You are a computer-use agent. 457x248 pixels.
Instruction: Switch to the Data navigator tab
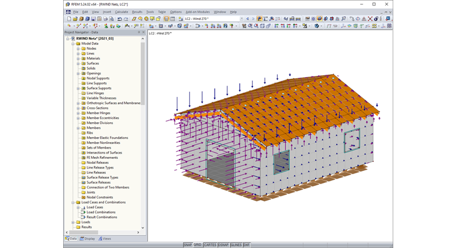tap(71, 238)
